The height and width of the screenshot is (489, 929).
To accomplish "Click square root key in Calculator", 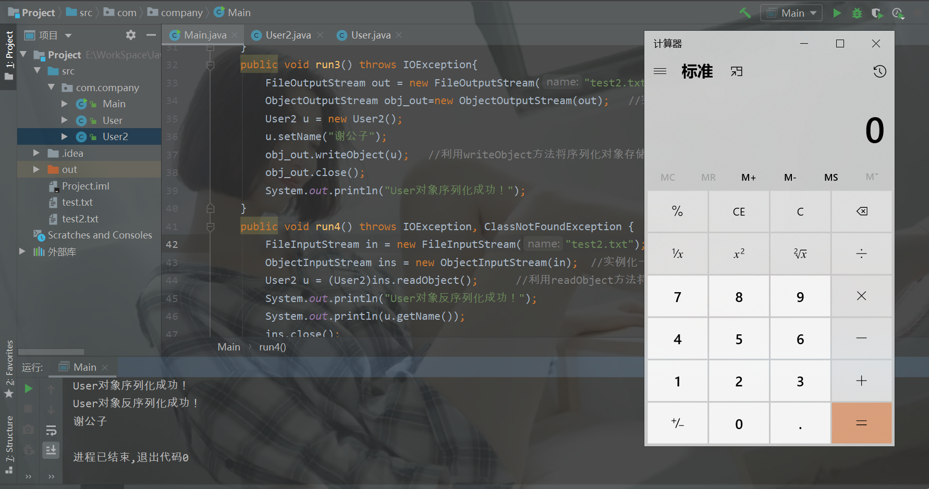I will (800, 254).
